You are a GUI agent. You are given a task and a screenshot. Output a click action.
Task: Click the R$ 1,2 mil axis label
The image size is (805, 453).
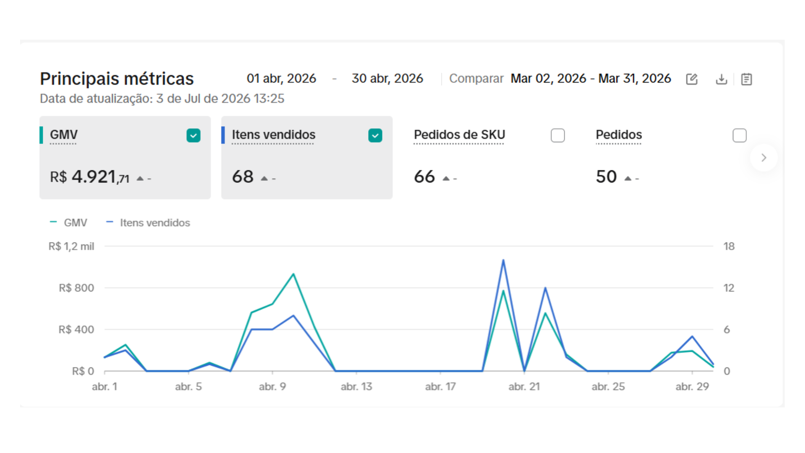pyautogui.click(x=71, y=246)
